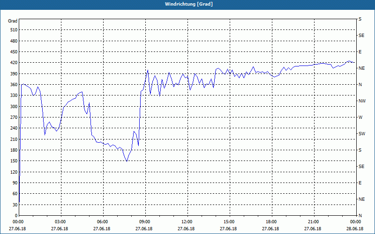Click the 00:00 label above 28.06.18
Screen dimensions: 375x234
[356, 222]
